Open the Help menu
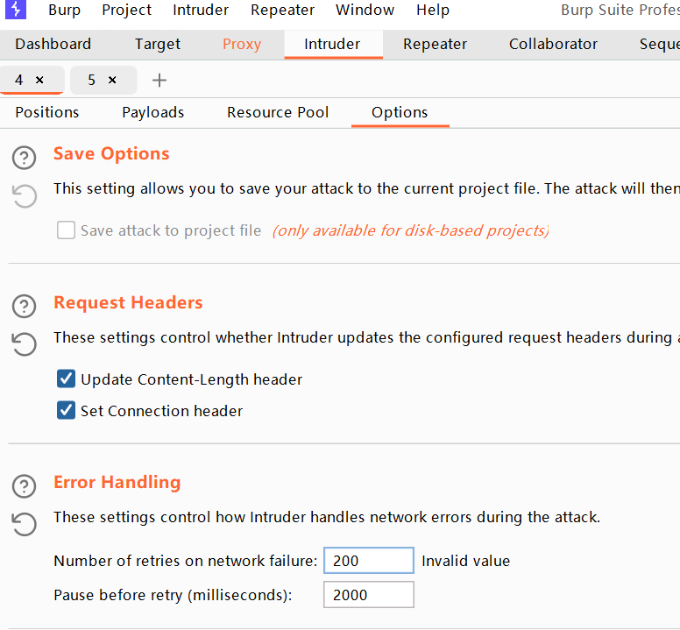 click(x=433, y=10)
